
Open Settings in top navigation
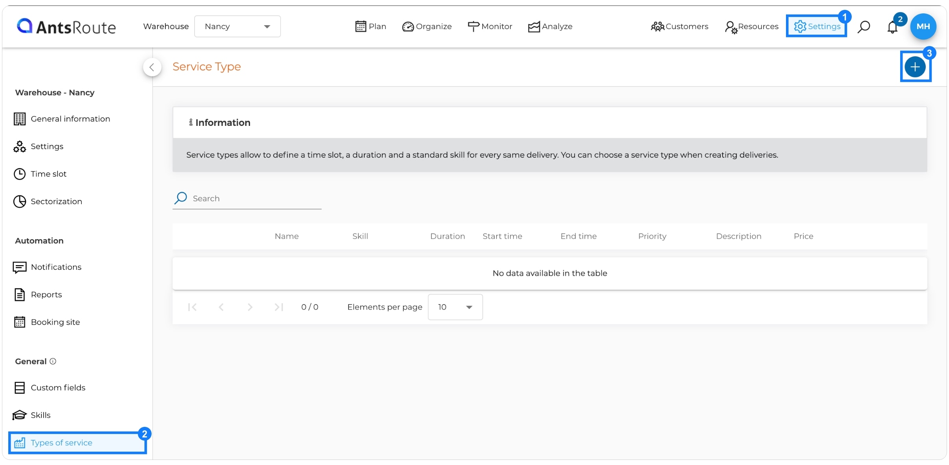point(817,26)
